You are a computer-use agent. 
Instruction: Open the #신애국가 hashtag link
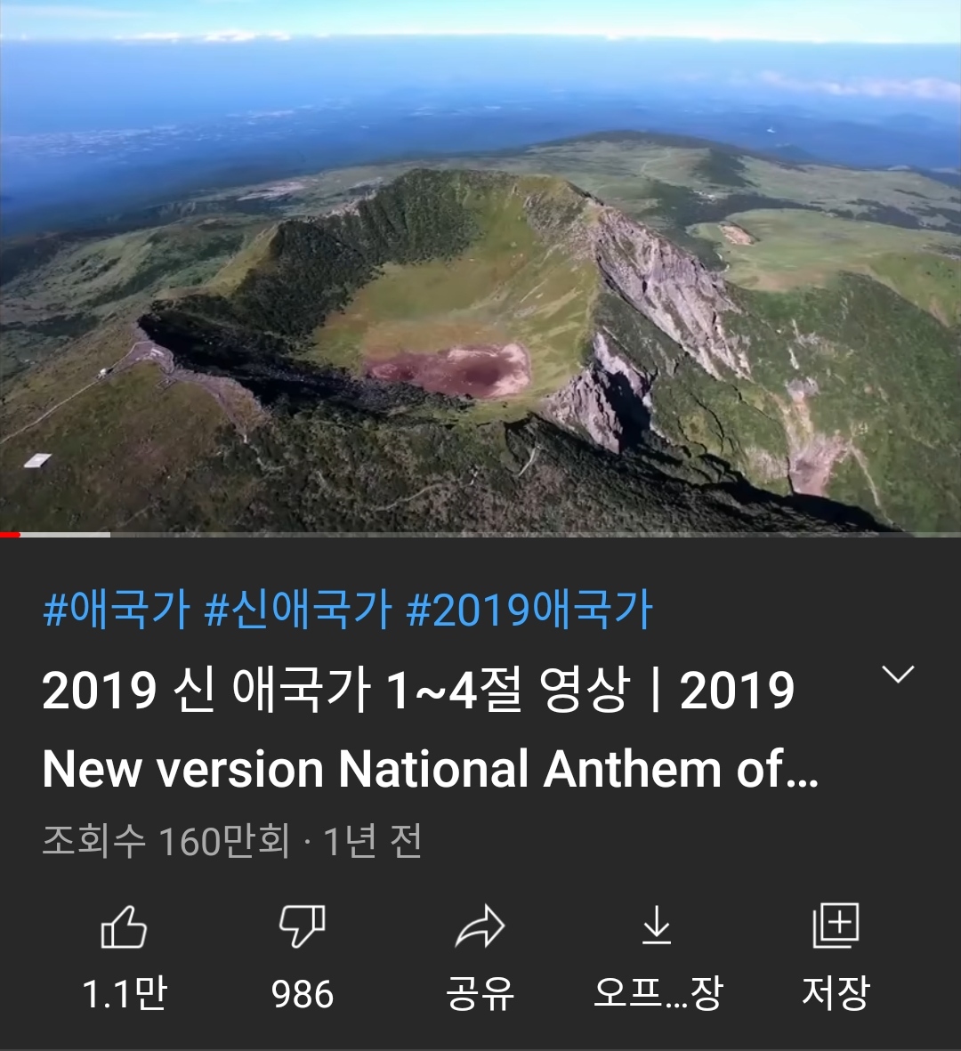point(297,609)
